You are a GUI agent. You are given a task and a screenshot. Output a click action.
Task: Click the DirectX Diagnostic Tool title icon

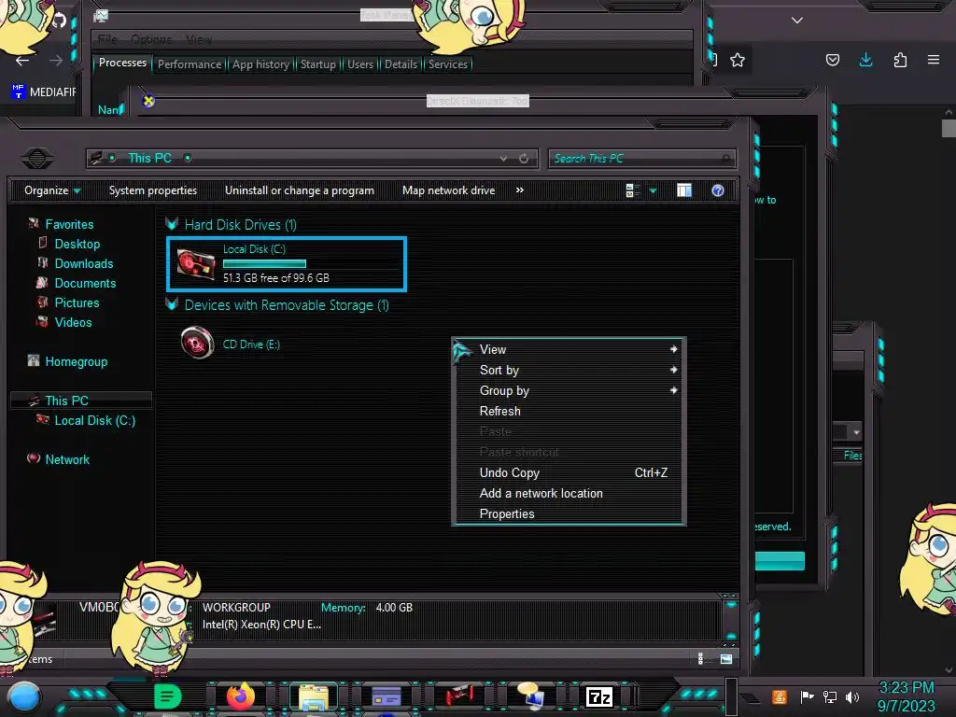(148, 101)
